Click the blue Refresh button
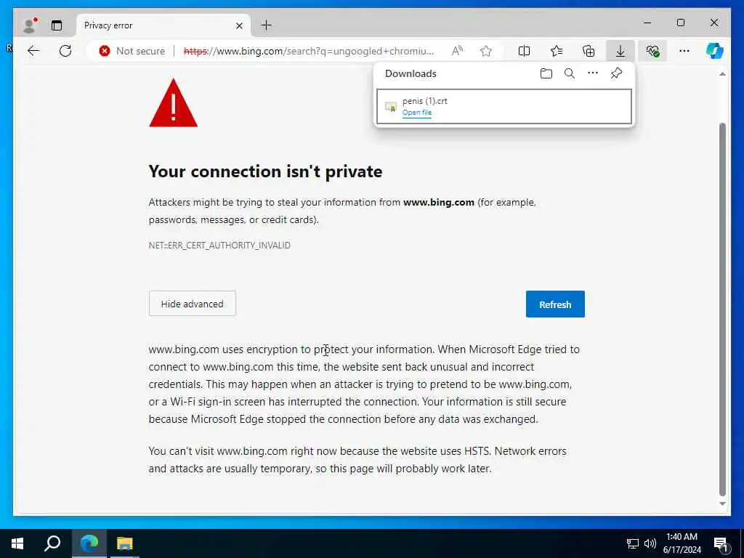This screenshot has width=744, height=558. tap(555, 304)
